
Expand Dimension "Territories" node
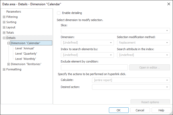click(x=9, y=64)
